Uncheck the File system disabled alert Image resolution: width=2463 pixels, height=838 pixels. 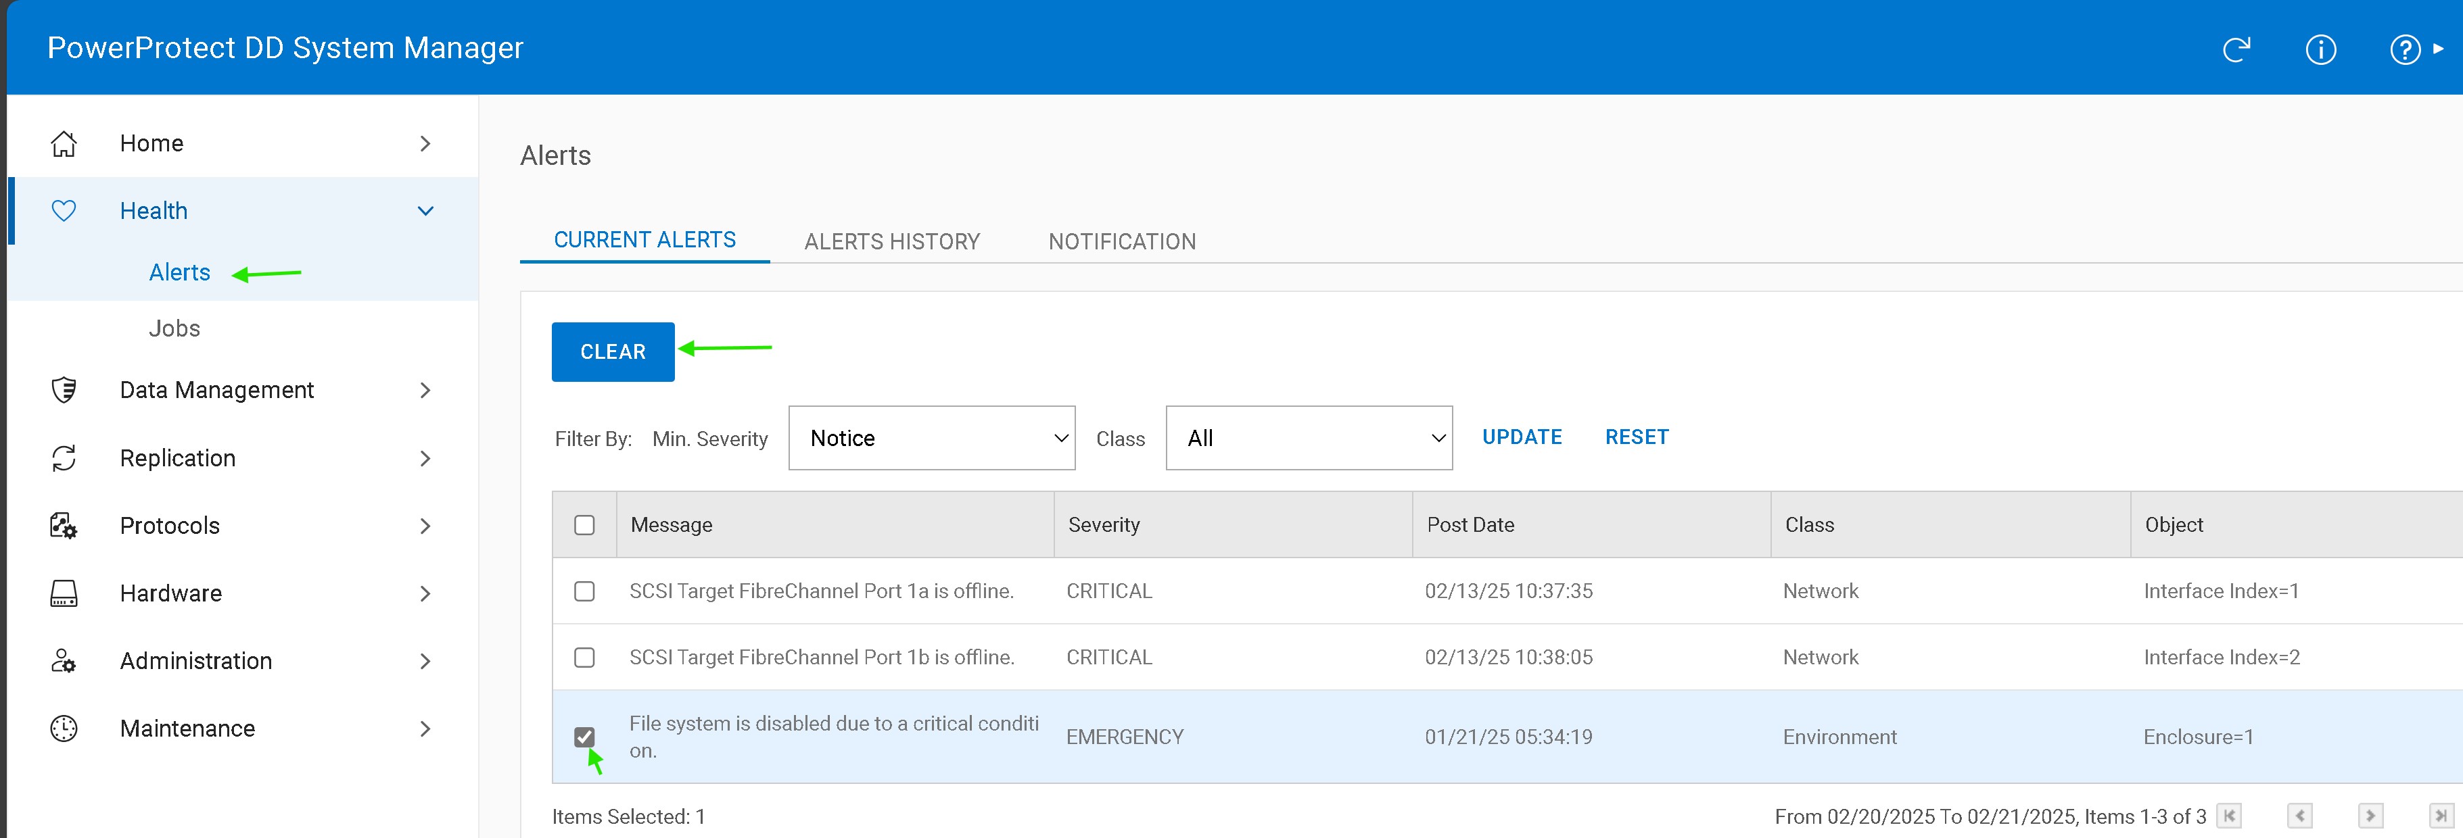tap(584, 737)
